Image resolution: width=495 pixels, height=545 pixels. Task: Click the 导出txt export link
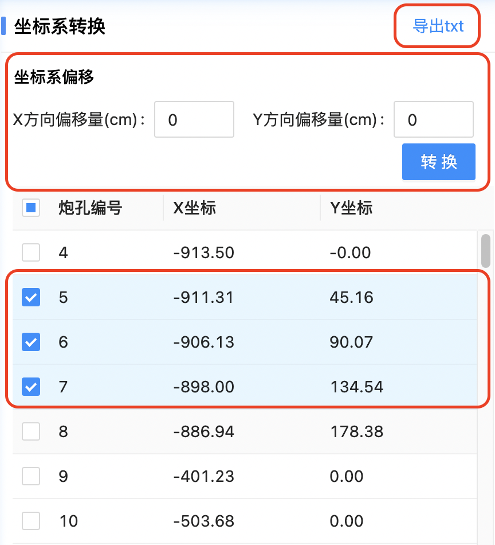[x=438, y=26]
